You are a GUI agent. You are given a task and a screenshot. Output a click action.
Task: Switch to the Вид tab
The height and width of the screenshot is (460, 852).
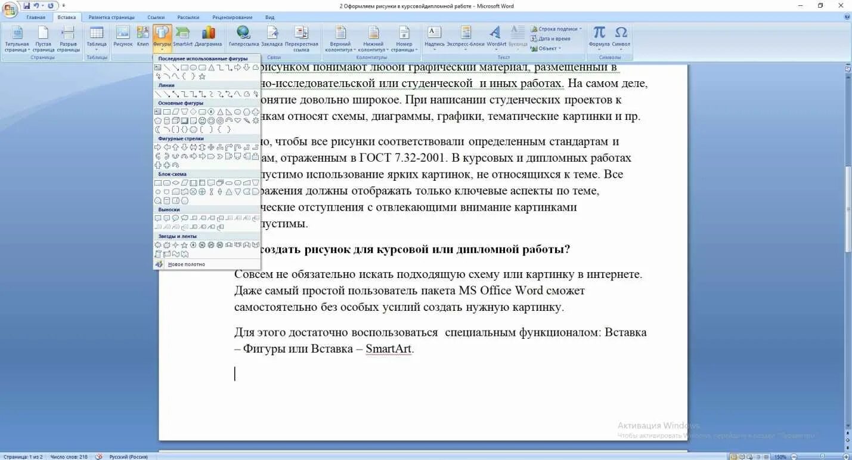[x=270, y=17]
